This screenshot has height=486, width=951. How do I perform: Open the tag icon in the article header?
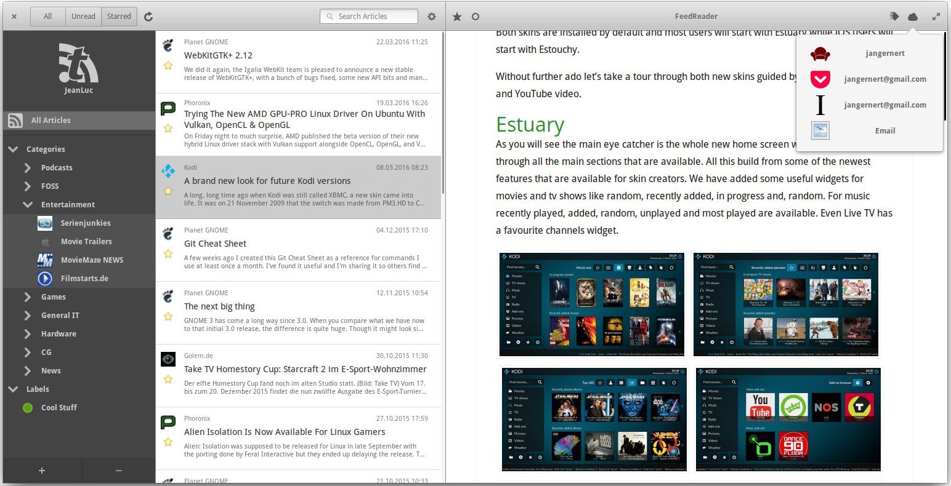pos(894,17)
